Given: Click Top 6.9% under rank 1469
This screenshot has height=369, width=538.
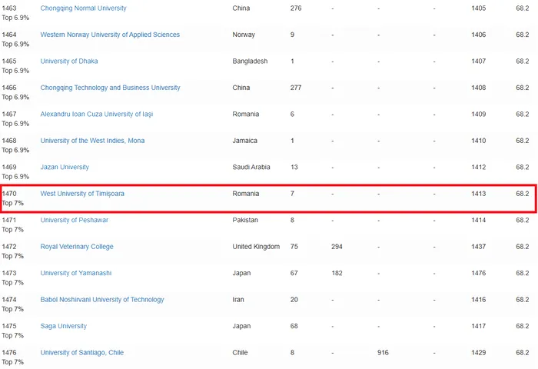Looking at the screenshot, I should pyautogui.click(x=15, y=177).
